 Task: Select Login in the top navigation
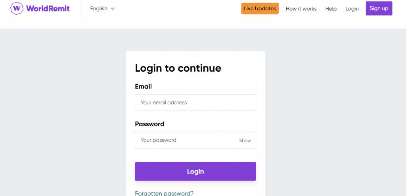pyautogui.click(x=352, y=9)
